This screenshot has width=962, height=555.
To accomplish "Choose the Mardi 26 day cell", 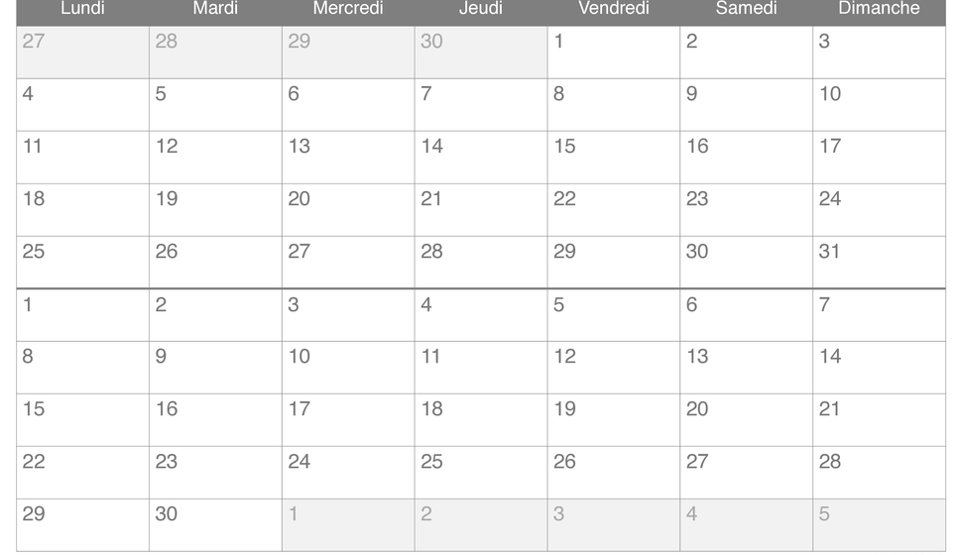I will click(215, 263).
